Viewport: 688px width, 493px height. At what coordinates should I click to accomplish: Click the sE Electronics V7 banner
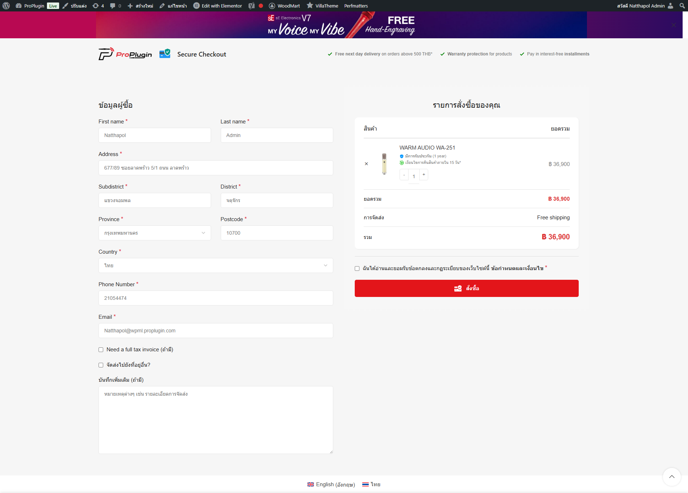pos(341,25)
